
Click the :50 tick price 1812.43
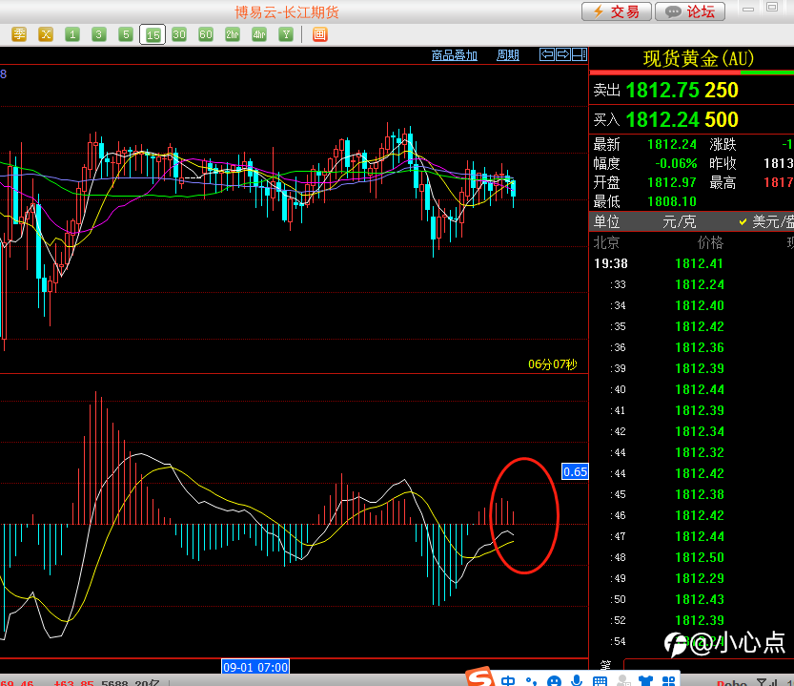(700, 599)
